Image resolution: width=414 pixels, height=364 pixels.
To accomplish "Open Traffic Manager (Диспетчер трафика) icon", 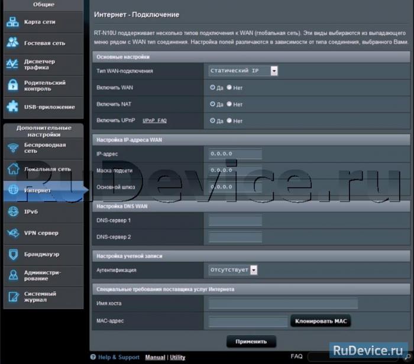I will coord(13,64).
